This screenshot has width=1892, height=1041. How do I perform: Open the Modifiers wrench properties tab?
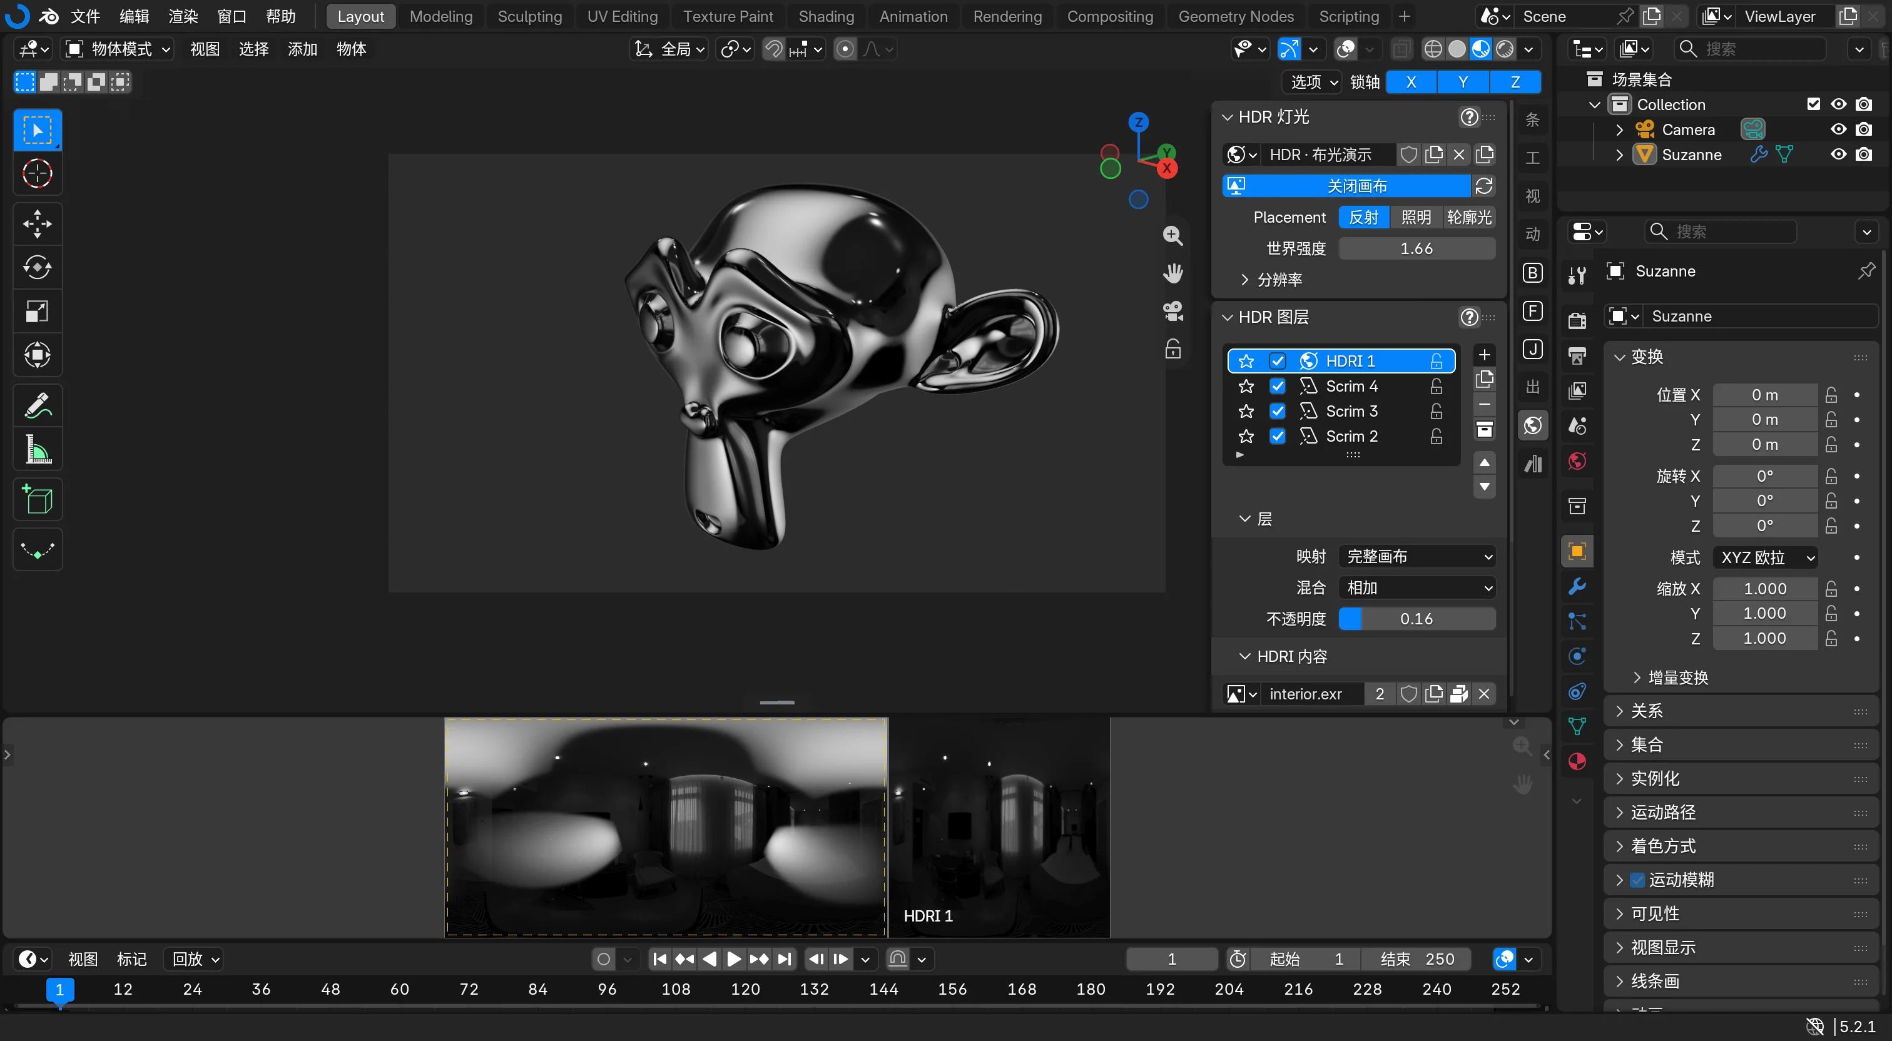tap(1577, 586)
